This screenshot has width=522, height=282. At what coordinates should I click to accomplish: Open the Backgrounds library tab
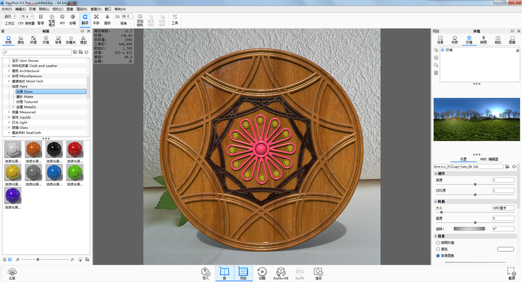58,40
